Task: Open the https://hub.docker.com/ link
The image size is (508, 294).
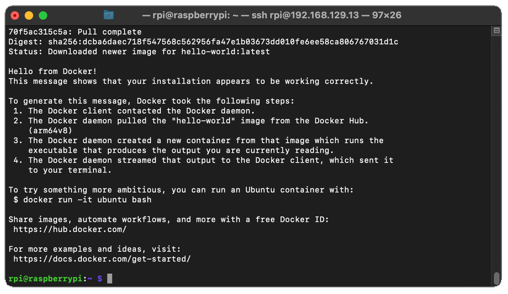Action: tap(70, 229)
